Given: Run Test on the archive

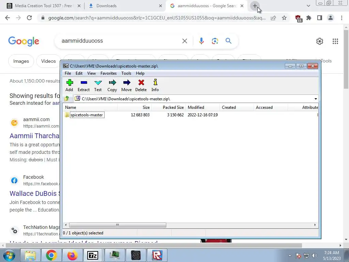Looking at the screenshot, I should pyautogui.click(x=98, y=85).
